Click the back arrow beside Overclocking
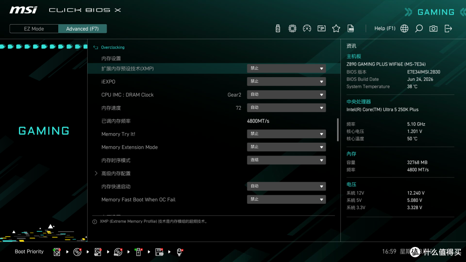 (x=96, y=47)
